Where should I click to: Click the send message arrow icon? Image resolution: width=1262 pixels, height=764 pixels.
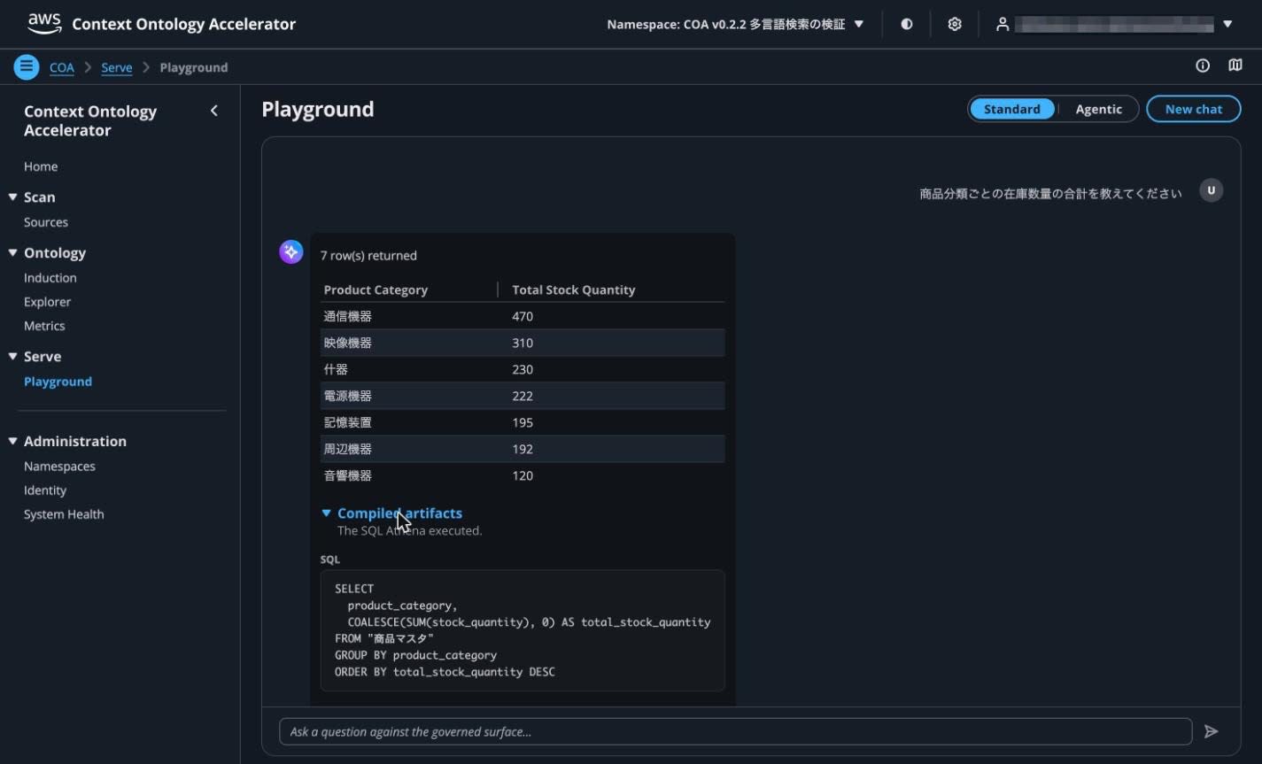(1212, 731)
